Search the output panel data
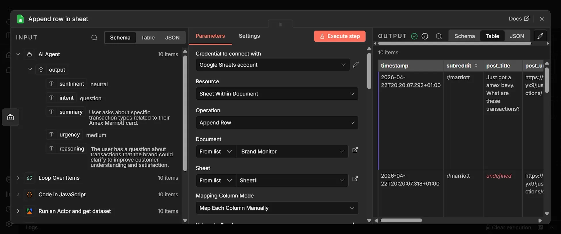This screenshot has width=561, height=234. (439, 36)
